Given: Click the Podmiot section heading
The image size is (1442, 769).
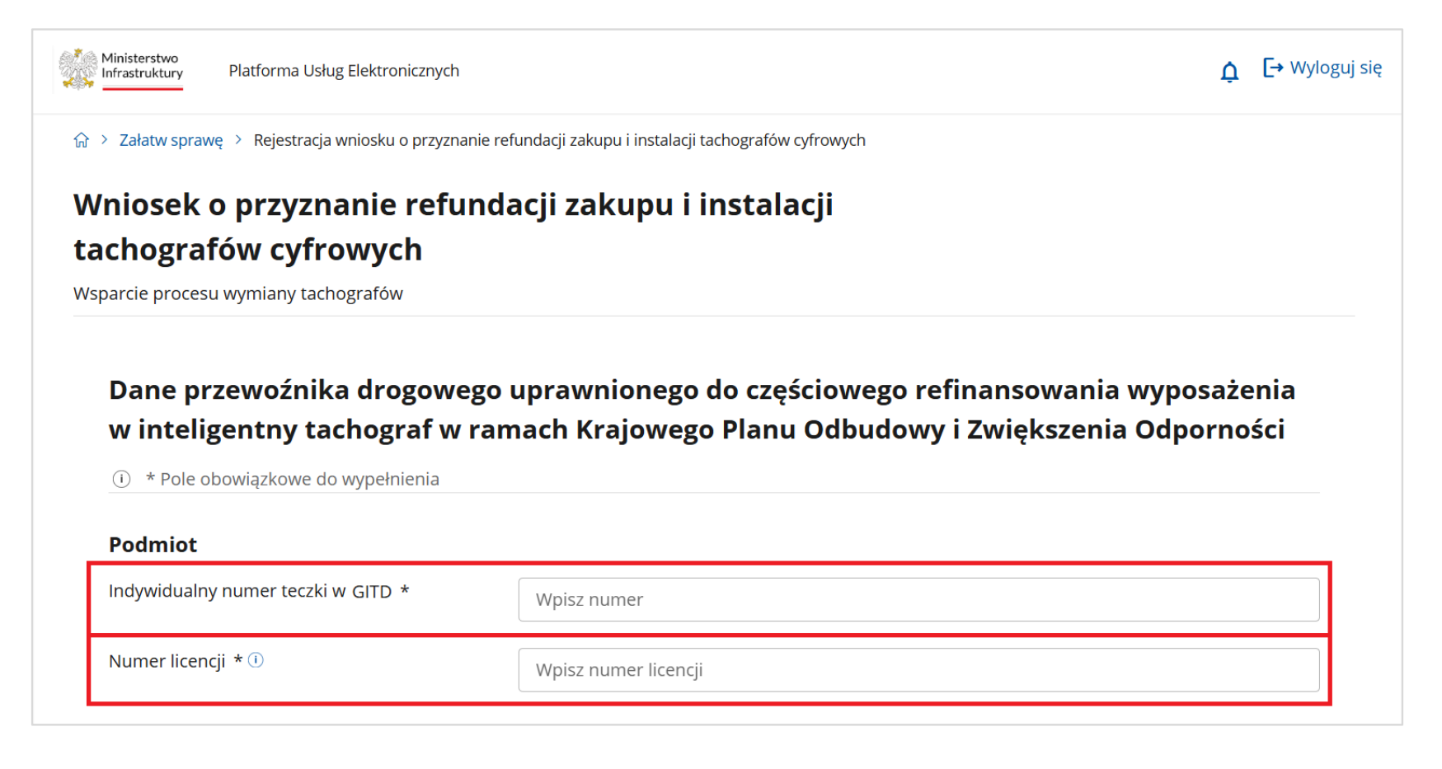Looking at the screenshot, I should click(153, 544).
